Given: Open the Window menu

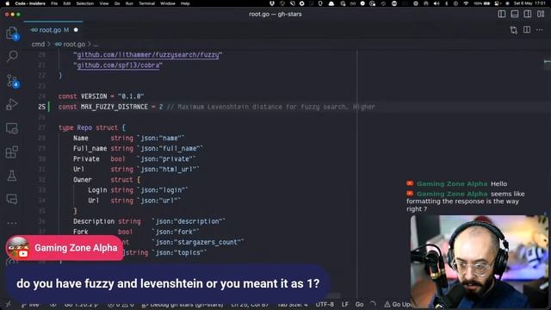Looking at the screenshot, I should click(168, 3).
